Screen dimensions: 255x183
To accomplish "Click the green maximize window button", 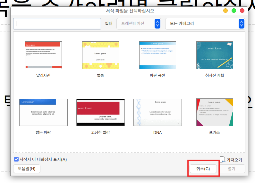I will tap(234, 11).
